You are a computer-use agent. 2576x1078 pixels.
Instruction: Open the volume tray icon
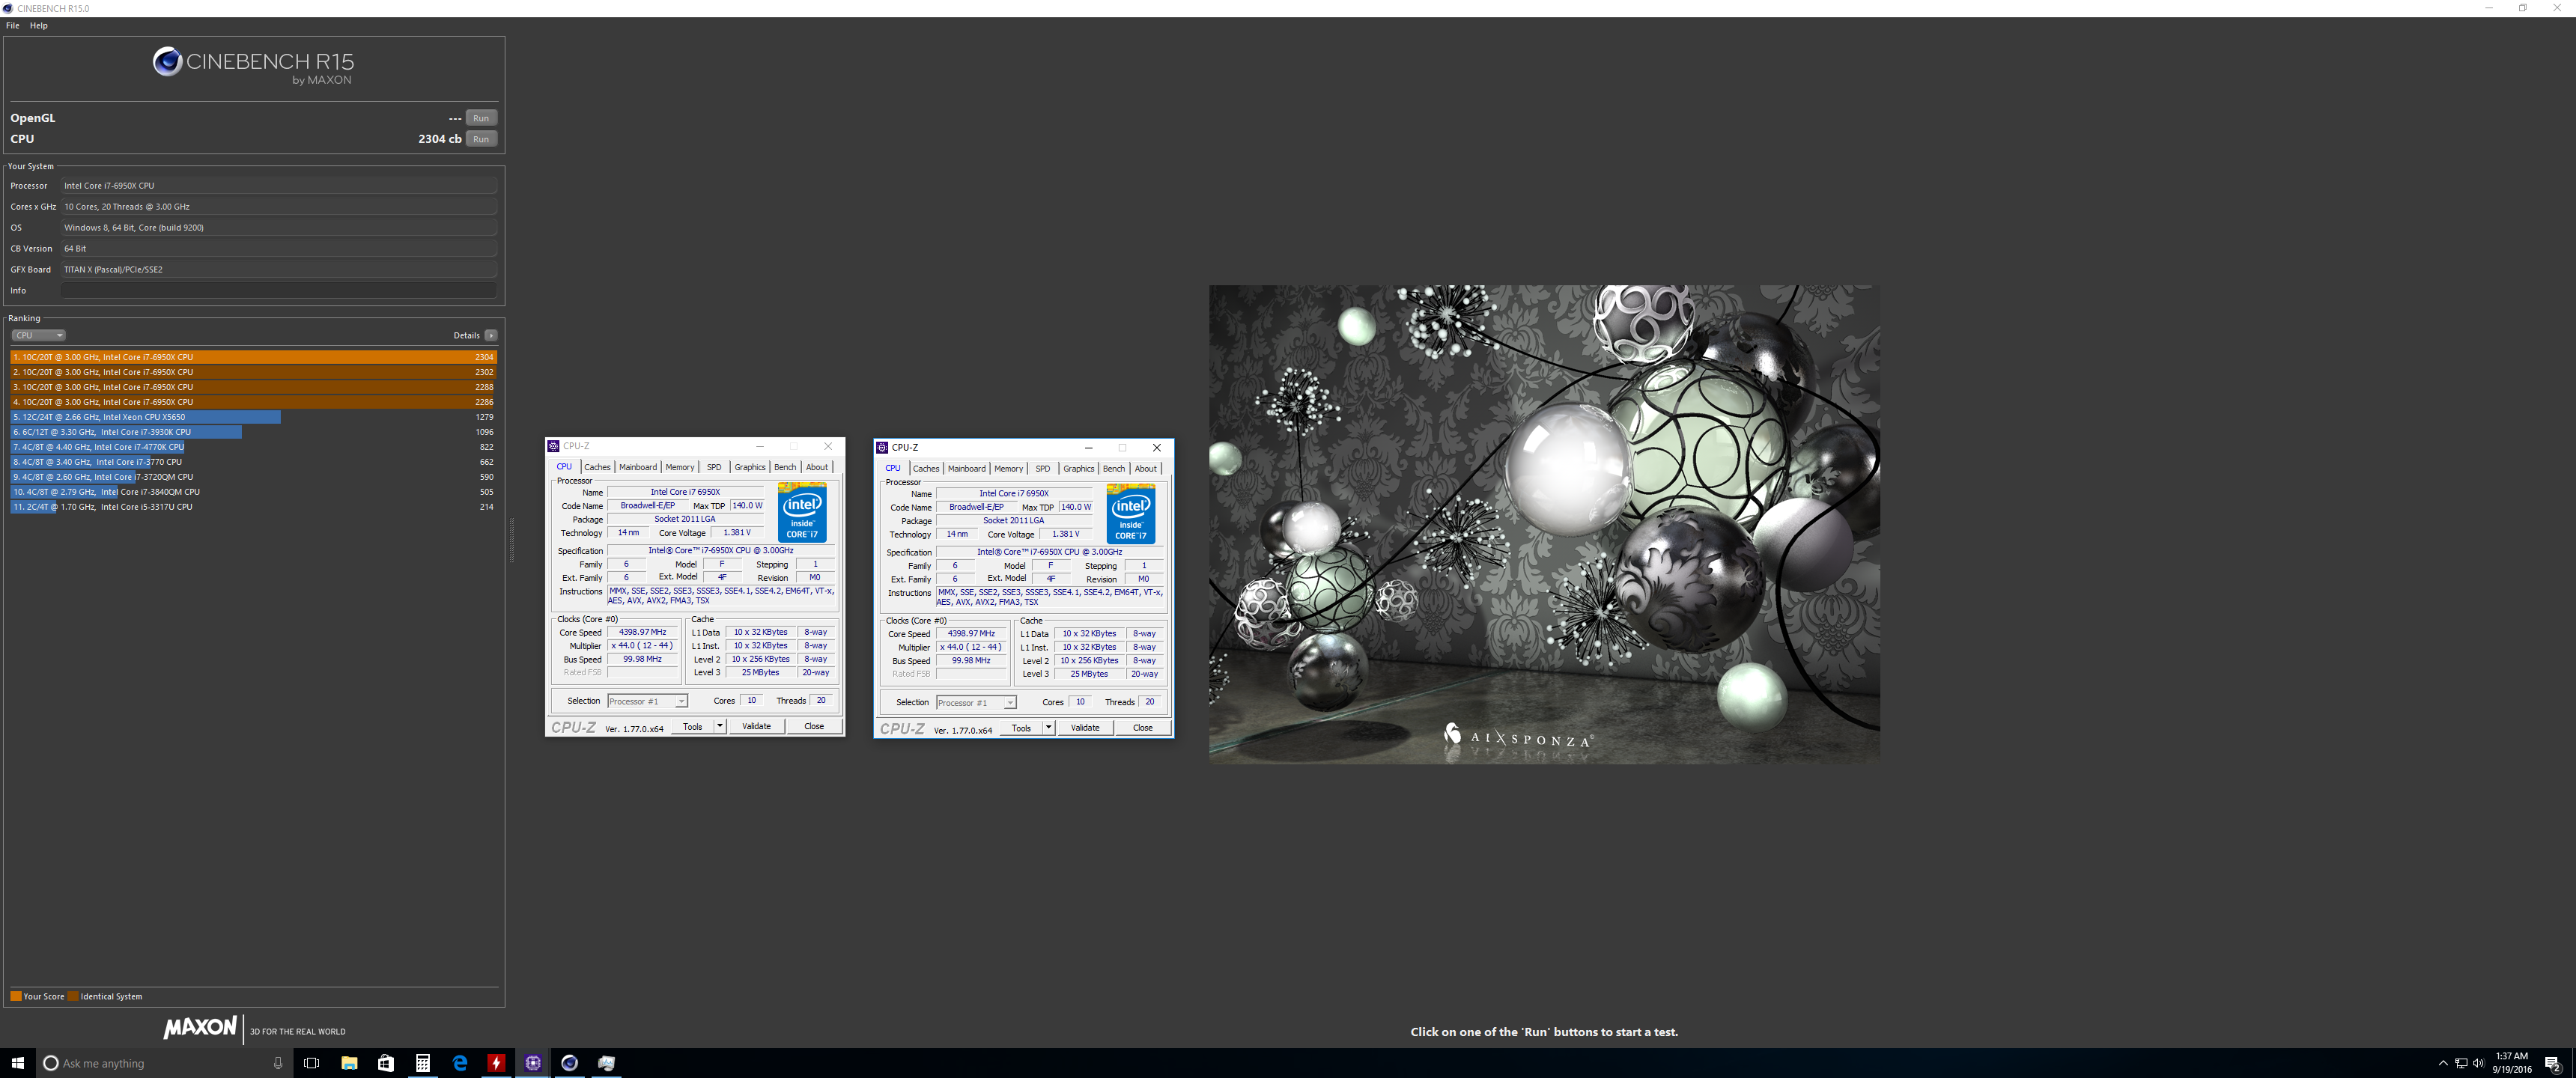point(2478,1063)
